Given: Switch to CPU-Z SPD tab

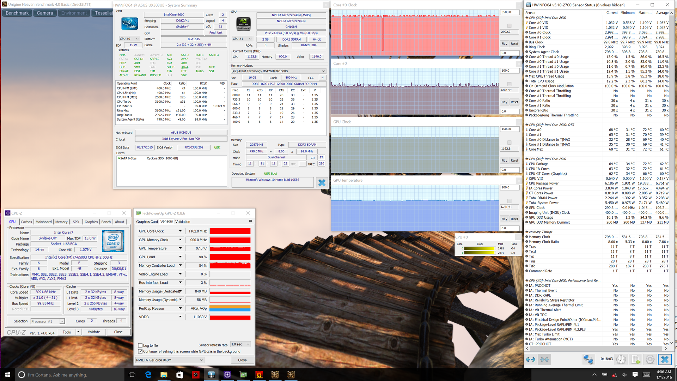Looking at the screenshot, I should pyautogui.click(x=76, y=222).
